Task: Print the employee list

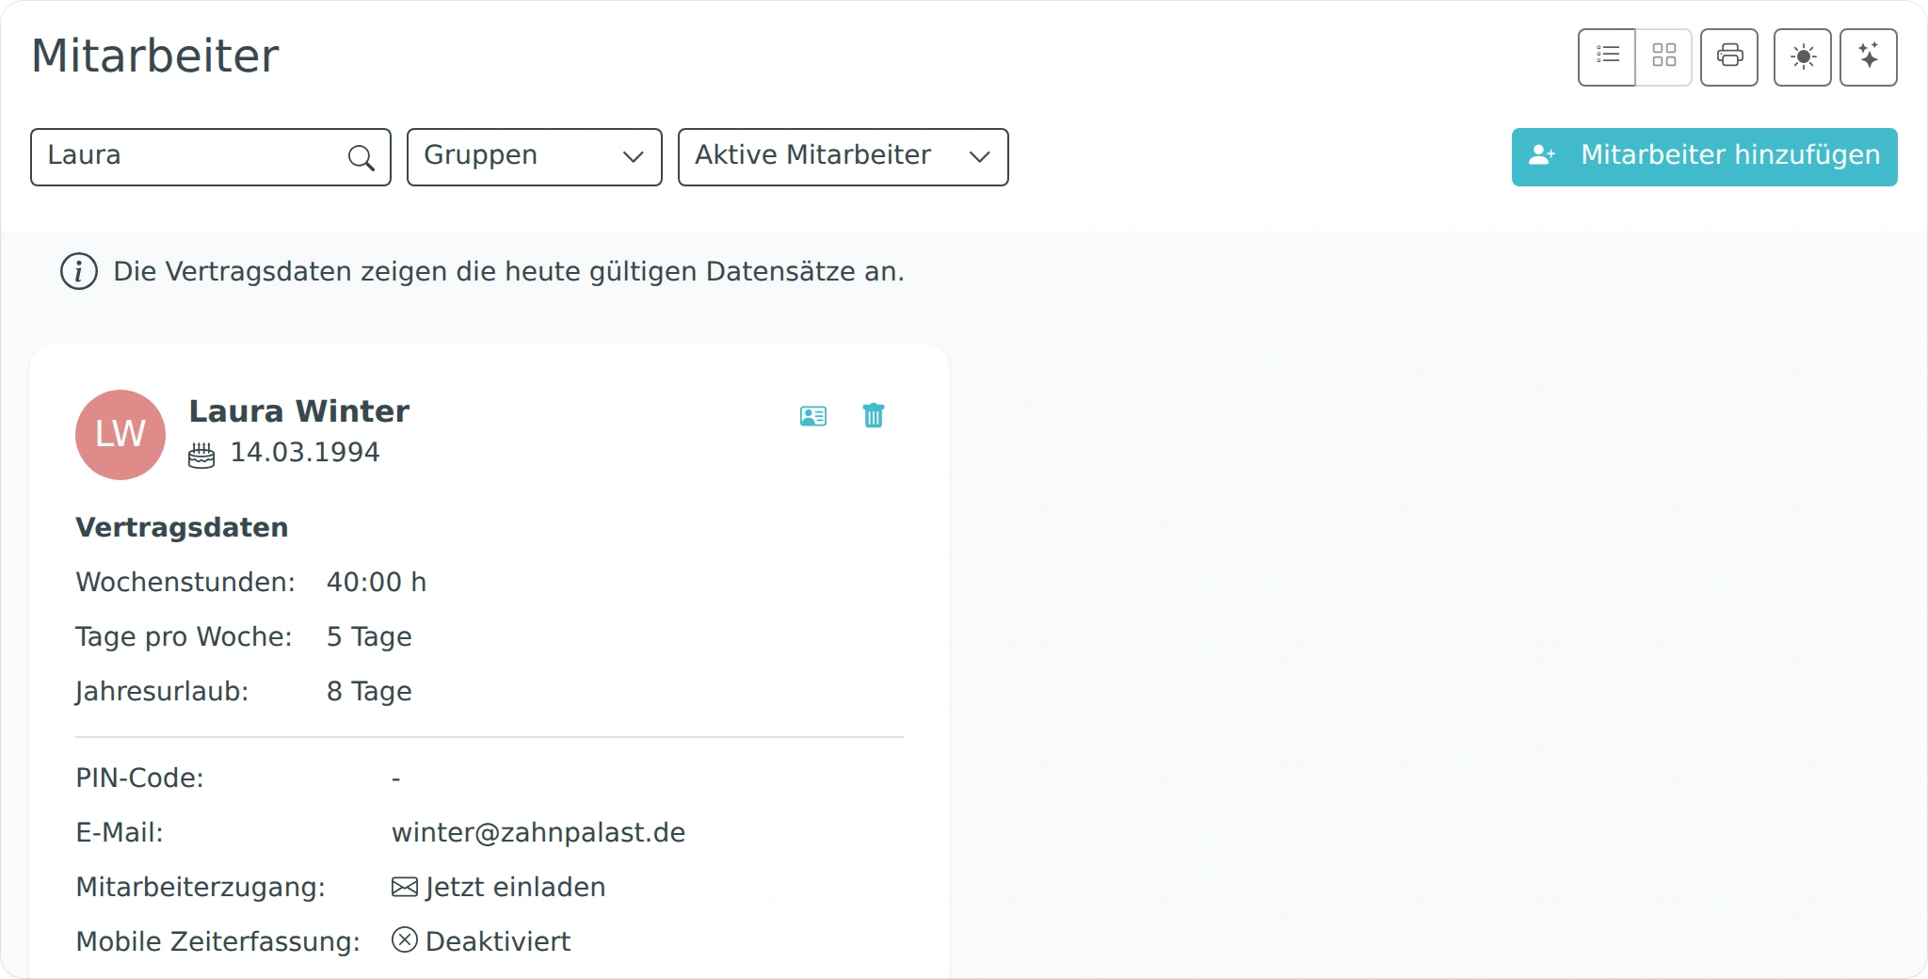Action: tap(1729, 57)
